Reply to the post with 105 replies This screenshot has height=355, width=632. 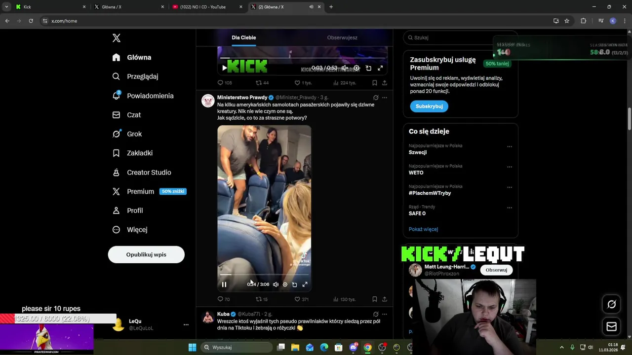(x=225, y=83)
